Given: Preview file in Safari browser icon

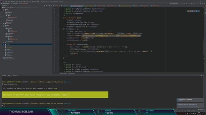Looking at the screenshot, I should point(192,11).
